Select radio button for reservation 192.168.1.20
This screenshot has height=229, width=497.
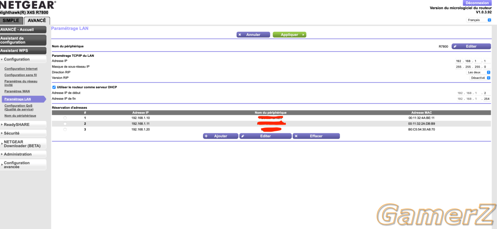(x=65, y=129)
